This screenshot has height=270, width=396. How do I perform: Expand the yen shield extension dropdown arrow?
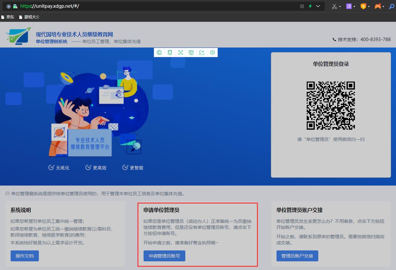pos(369,6)
